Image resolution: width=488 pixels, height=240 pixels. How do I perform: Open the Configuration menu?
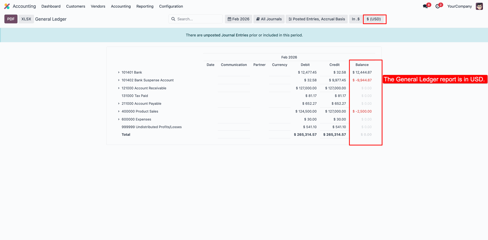pos(171,6)
